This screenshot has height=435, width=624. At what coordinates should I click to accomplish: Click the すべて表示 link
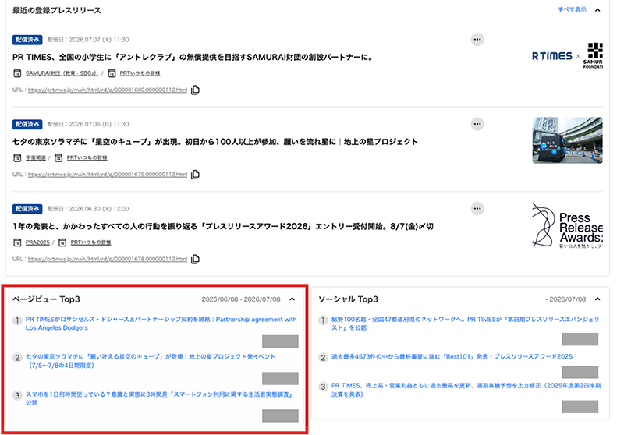[x=572, y=9]
